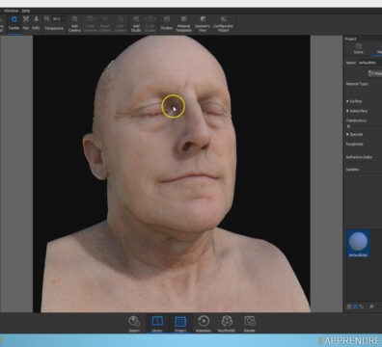Viewport: 382px width, 347px height.
Task: Click the Translucency label
Action: pyautogui.click(x=356, y=120)
